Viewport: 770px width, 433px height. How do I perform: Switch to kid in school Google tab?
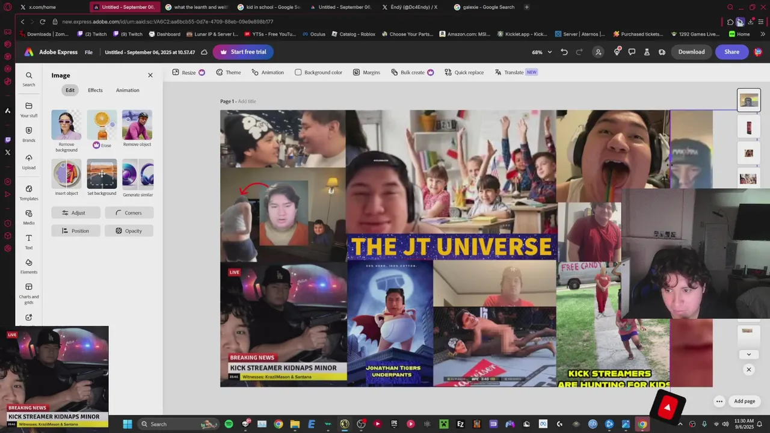click(x=270, y=7)
